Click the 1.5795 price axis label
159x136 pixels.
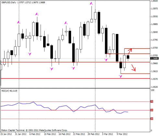pos(154,40)
